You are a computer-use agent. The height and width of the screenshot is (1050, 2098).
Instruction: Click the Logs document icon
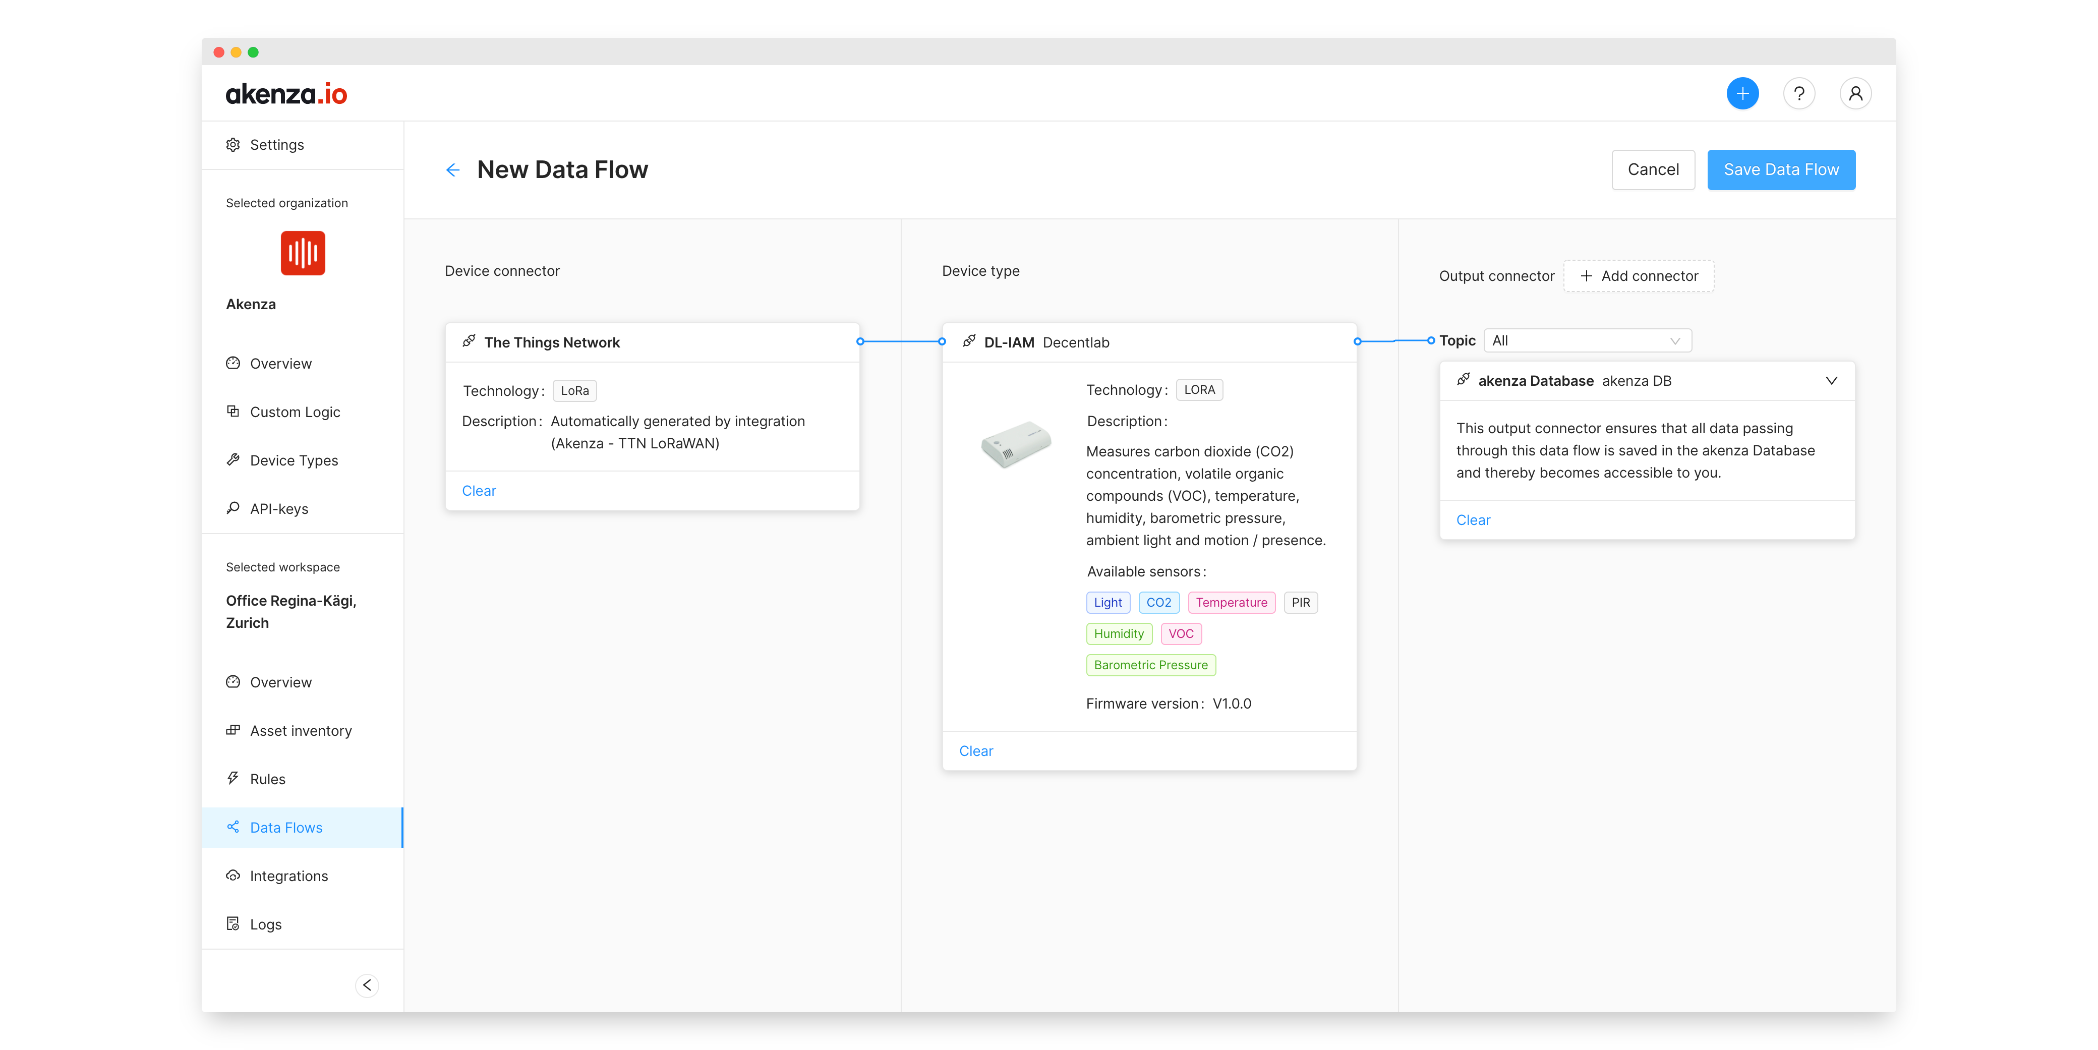[x=233, y=923]
